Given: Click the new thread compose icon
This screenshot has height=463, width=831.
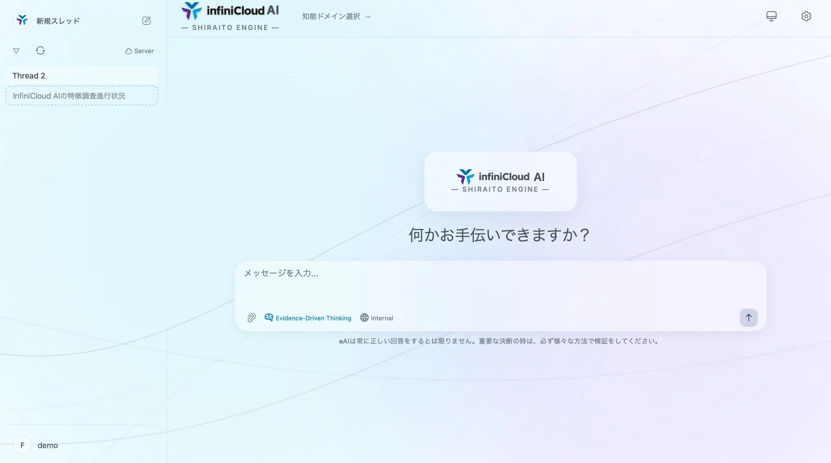Looking at the screenshot, I should 146,21.
